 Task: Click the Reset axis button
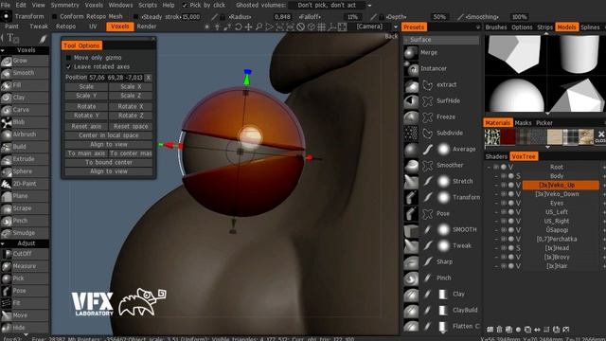[86, 126]
